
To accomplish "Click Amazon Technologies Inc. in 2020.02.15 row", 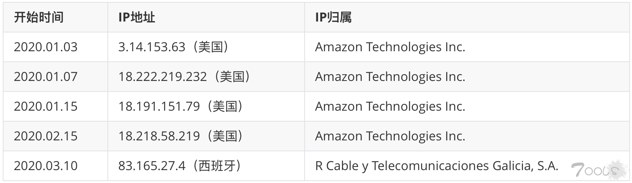I will click(x=390, y=136).
